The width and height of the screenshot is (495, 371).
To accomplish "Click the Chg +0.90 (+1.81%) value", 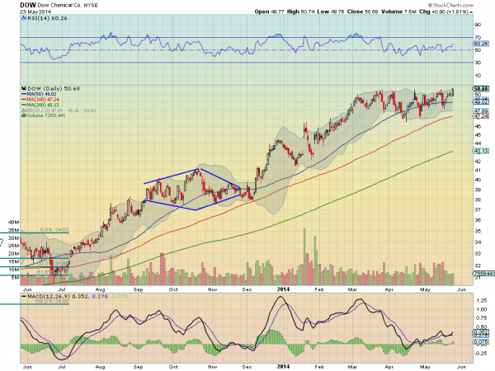I will tap(444, 12).
